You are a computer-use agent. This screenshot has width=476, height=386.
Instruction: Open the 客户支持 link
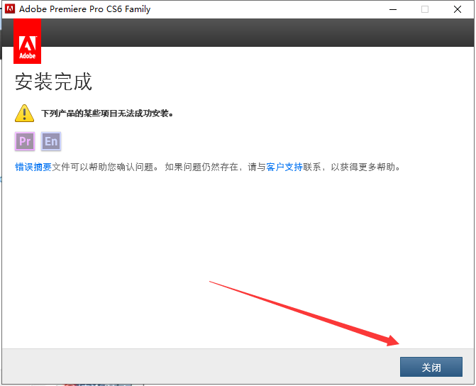[284, 167]
